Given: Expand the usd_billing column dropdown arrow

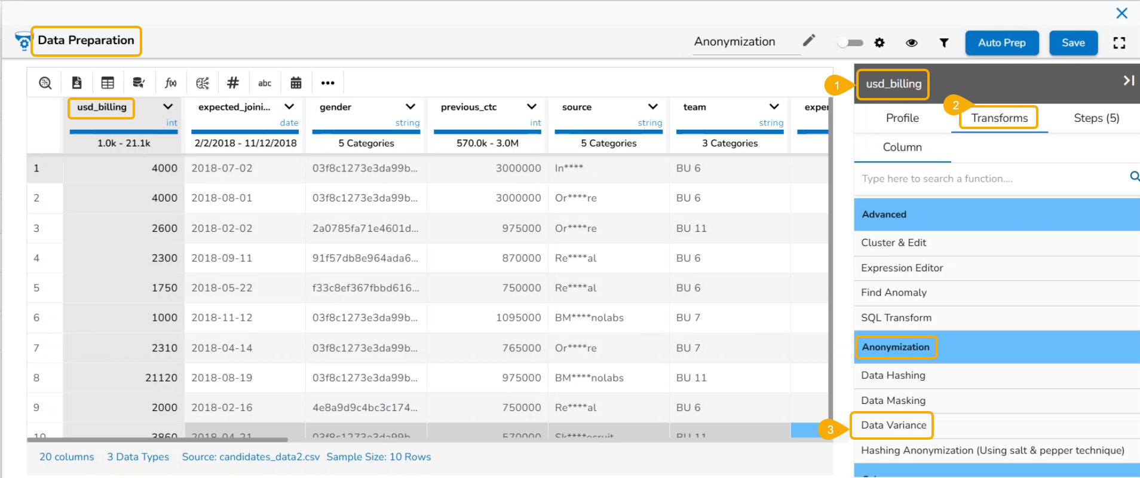Looking at the screenshot, I should coord(168,107).
